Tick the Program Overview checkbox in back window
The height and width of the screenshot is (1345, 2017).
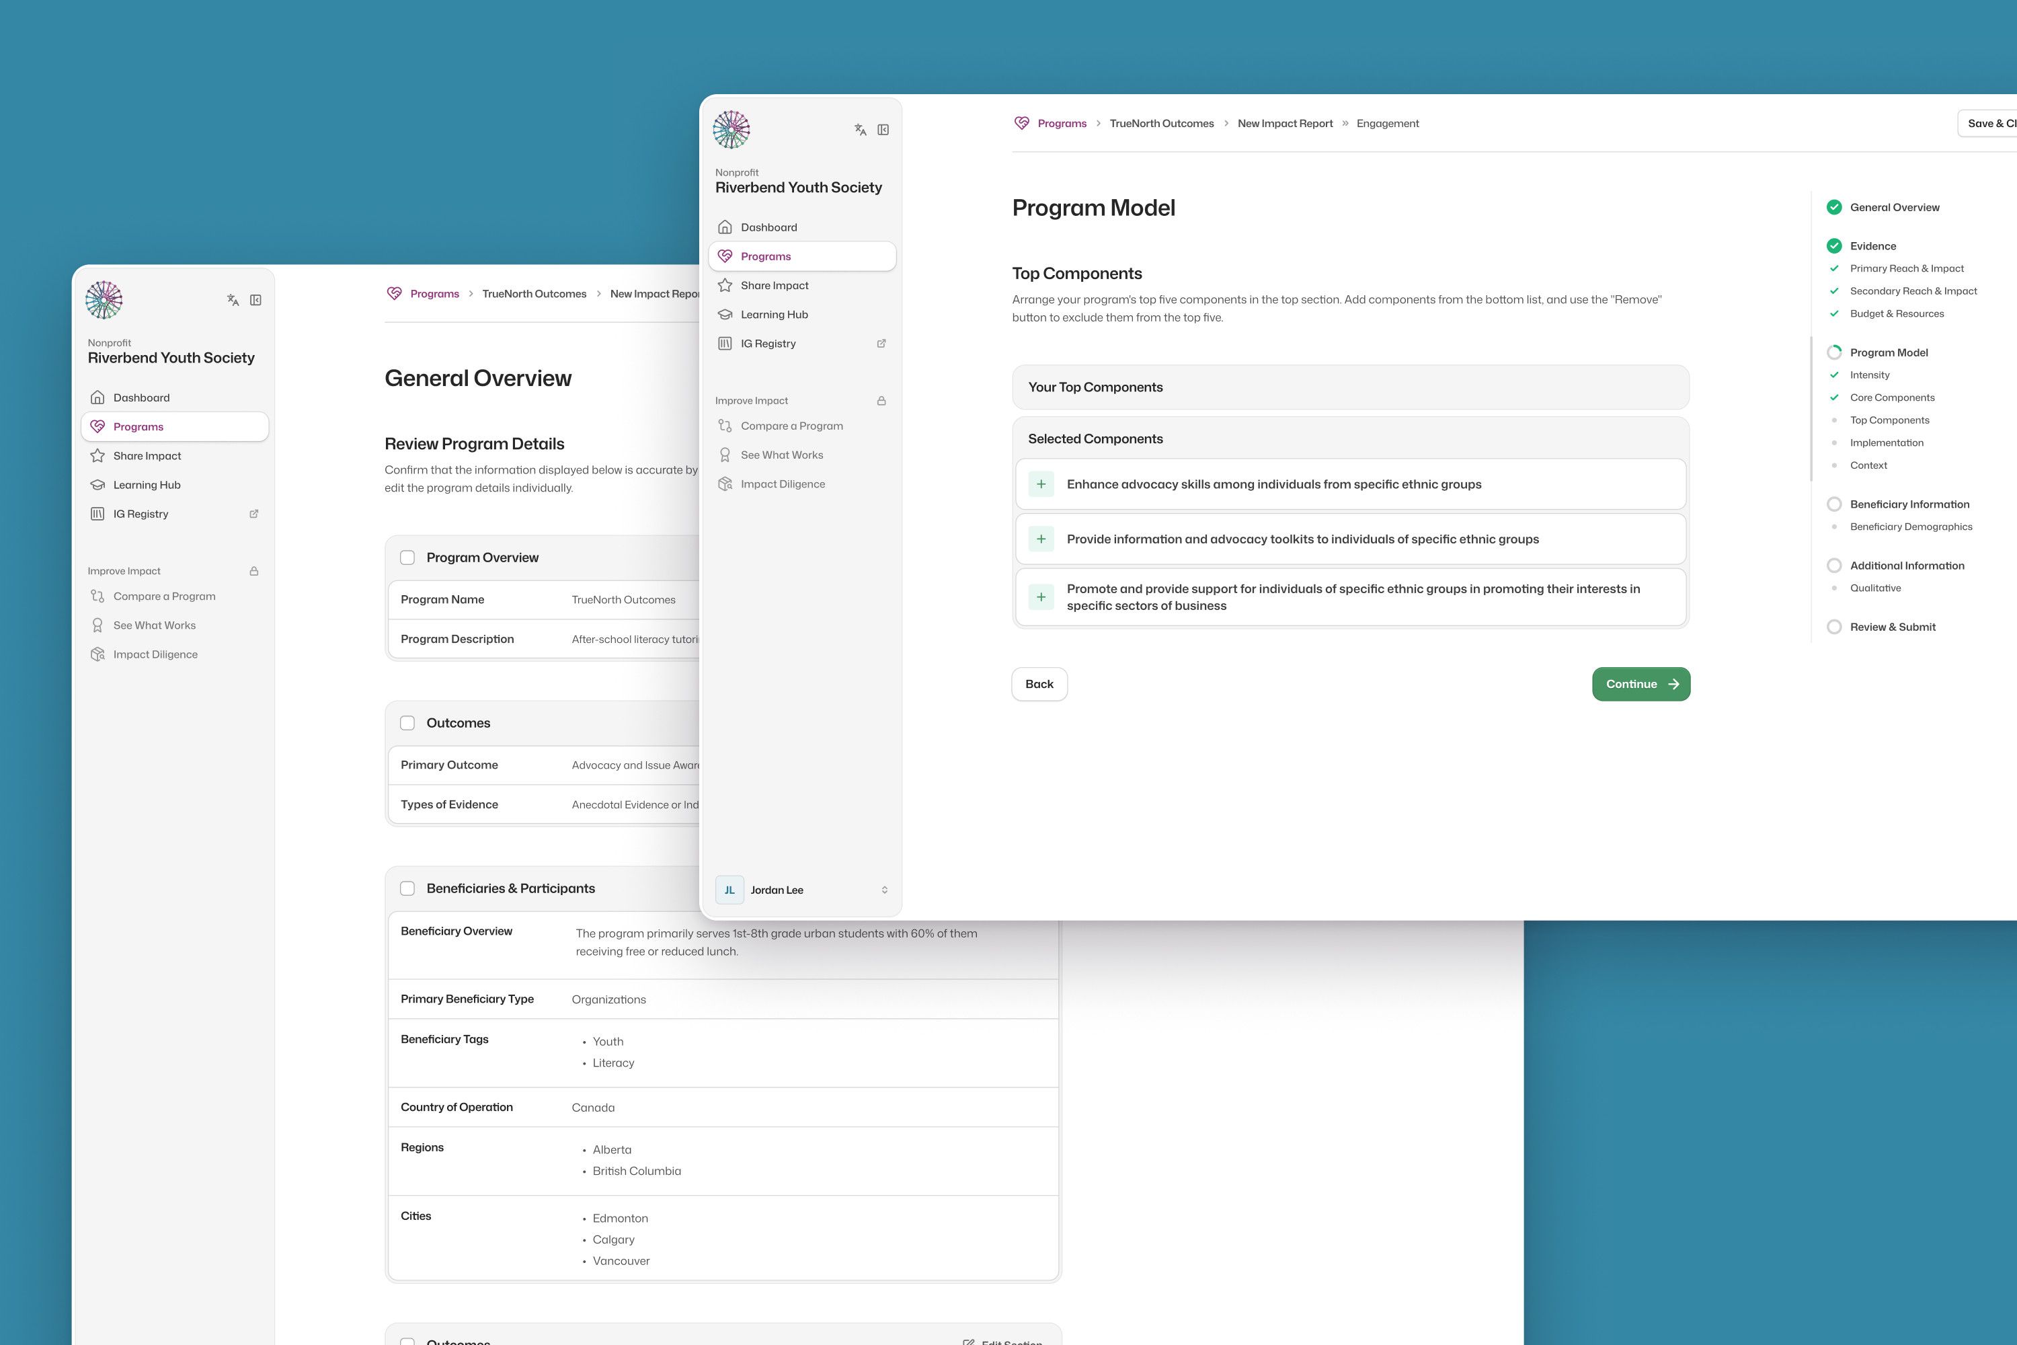tap(407, 558)
